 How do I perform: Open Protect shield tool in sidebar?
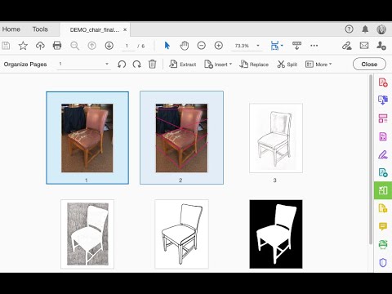(383, 262)
